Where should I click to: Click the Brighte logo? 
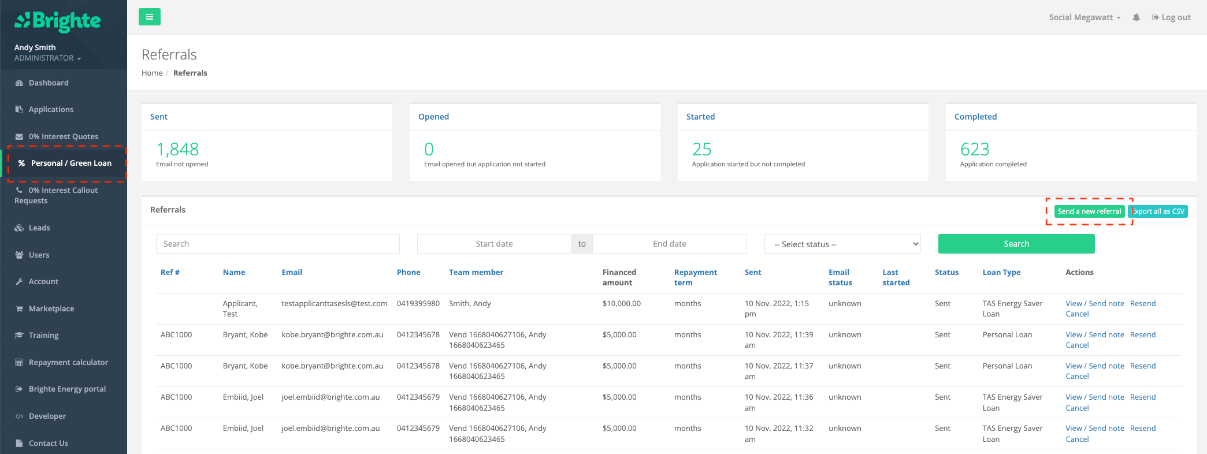tap(58, 21)
